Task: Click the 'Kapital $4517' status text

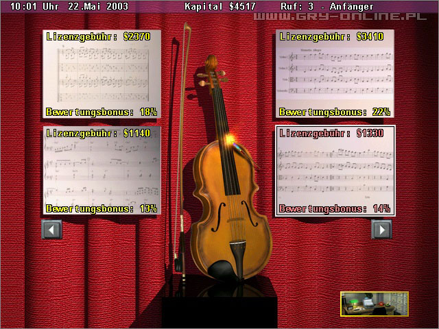Action: (x=220, y=6)
